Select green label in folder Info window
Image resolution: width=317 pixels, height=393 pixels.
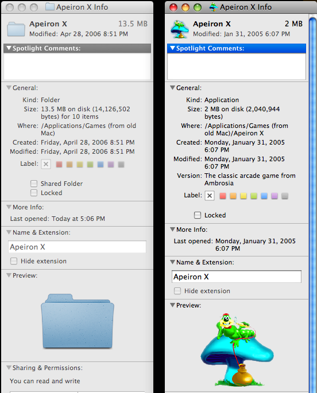(x=90, y=165)
